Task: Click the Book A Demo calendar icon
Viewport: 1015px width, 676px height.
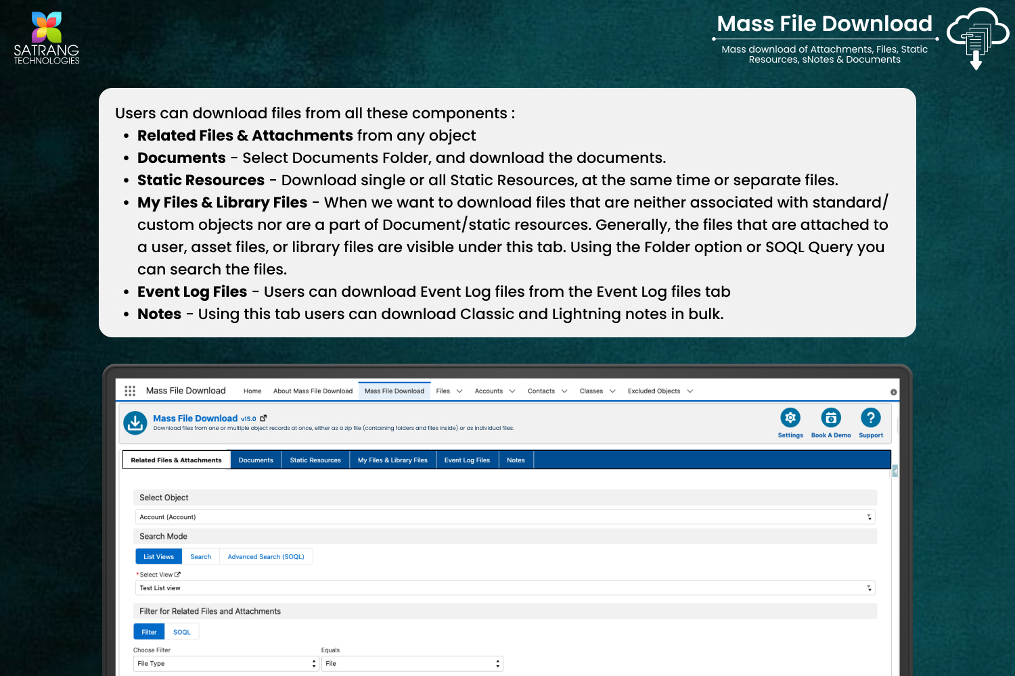Action: (830, 418)
